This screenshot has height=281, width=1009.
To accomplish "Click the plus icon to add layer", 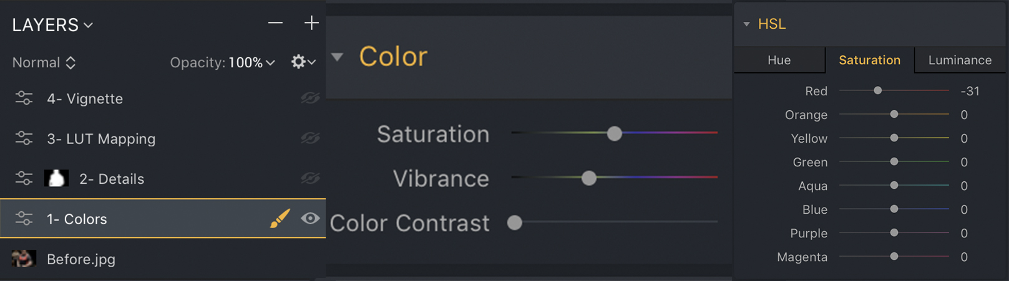I will click(311, 23).
